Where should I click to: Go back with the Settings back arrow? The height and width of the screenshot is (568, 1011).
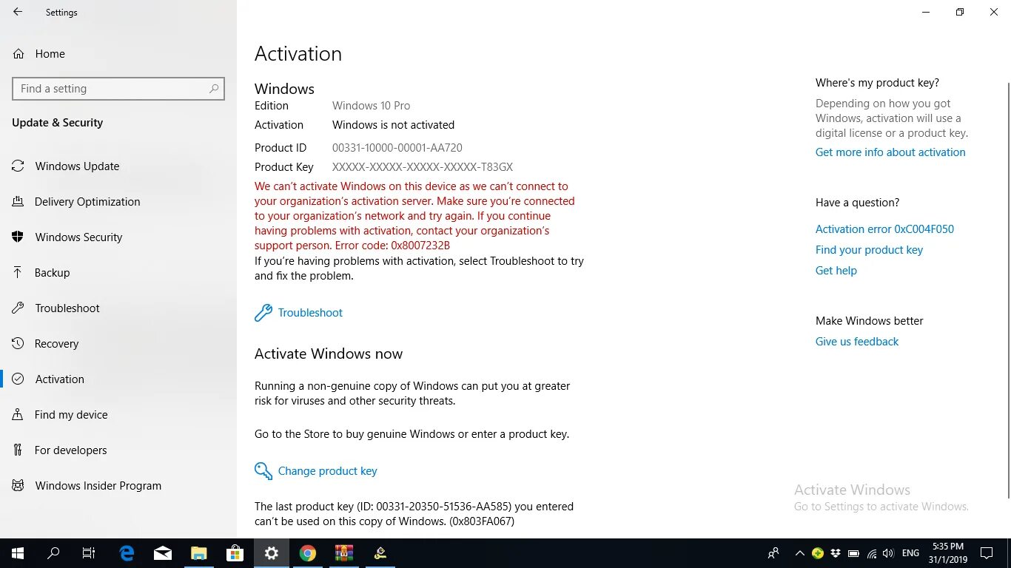(18, 12)
